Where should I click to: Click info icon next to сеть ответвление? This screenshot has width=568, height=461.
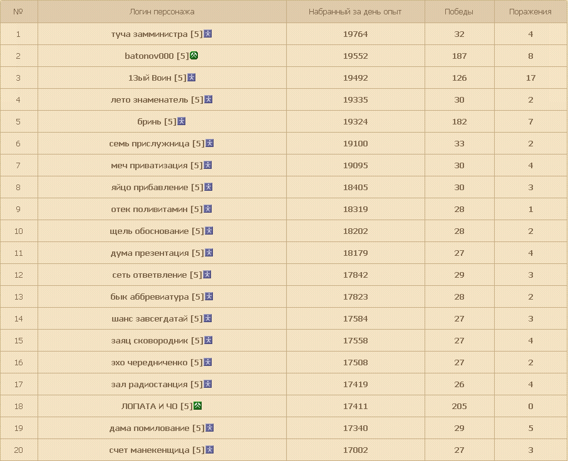(x=207, y=274)
